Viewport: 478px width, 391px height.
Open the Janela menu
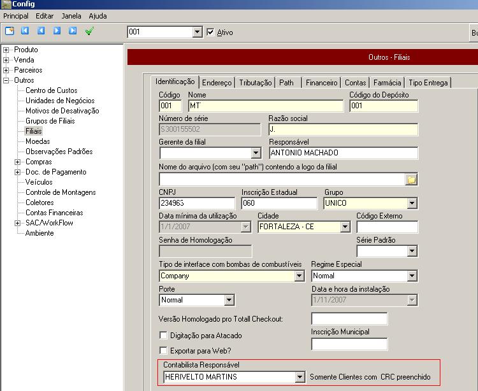click(71, 16)
